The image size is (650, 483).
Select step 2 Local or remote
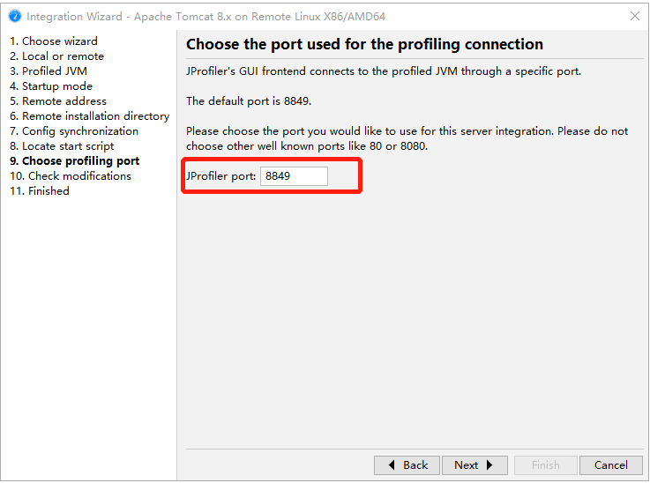coord(56,56)
